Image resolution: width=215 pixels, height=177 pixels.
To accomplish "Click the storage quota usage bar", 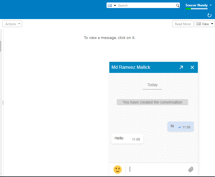I will (x=196, y=9).
